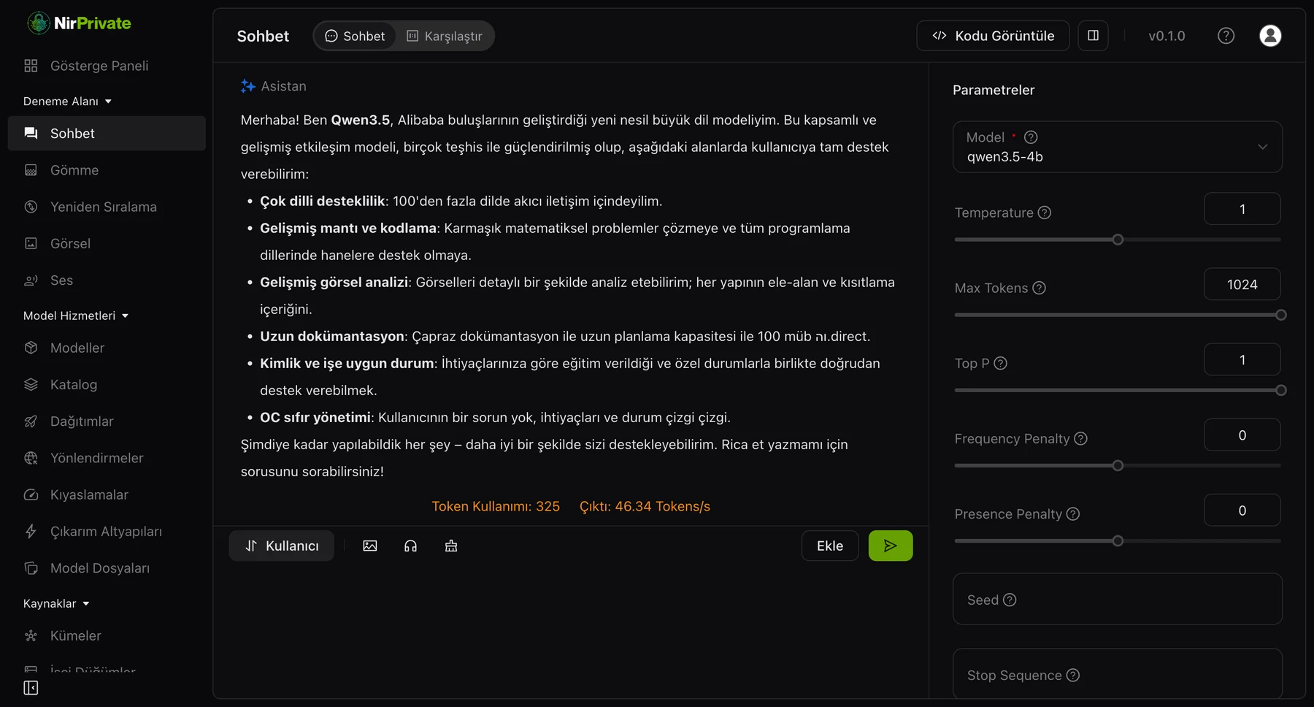This screenshot has width=1314, height=707.
Task: Click the Presence Penalty slider handle
Action: [x=1118, y=541]
